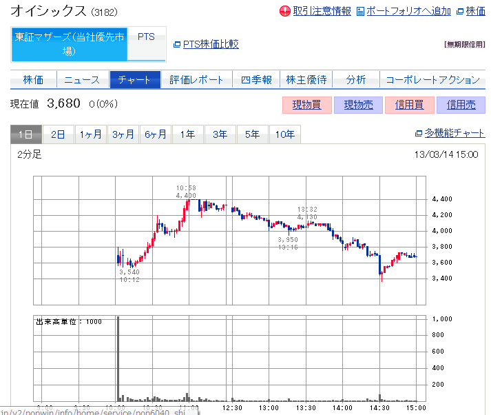Select the 3ヶ月 chart period
This screenshot has height=415, width=491.
click(124, 134)
